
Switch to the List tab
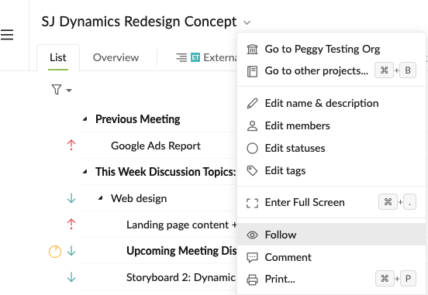[58, 57]
